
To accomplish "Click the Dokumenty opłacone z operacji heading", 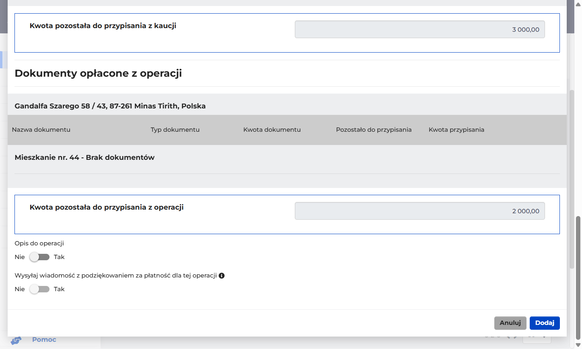I will (x=98, y=73).
